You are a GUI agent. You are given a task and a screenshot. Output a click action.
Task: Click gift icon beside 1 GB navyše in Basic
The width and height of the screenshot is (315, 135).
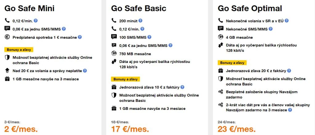114,109
